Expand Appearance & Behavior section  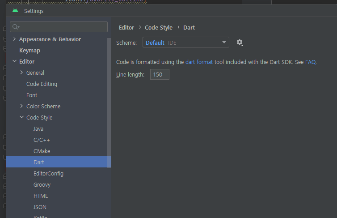14,39
